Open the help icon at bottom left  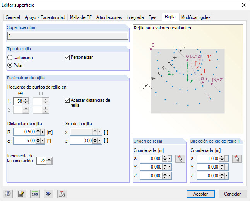(x=8, y=194)
